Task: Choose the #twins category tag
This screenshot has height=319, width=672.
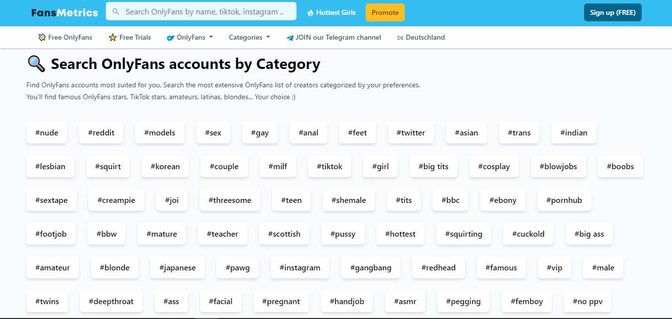Action: pos(47,301)
